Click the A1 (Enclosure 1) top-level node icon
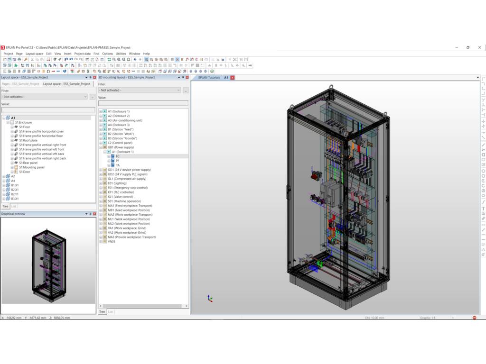 coord(105,111)
